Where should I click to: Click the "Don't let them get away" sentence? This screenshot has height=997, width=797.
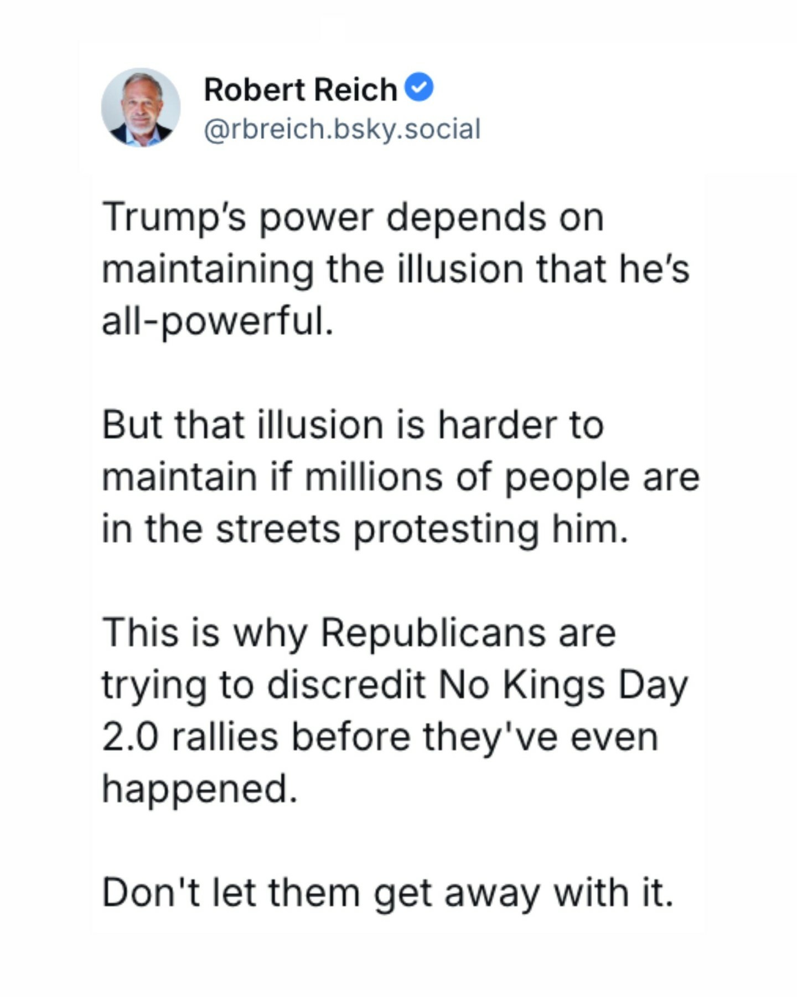[387, 893]
